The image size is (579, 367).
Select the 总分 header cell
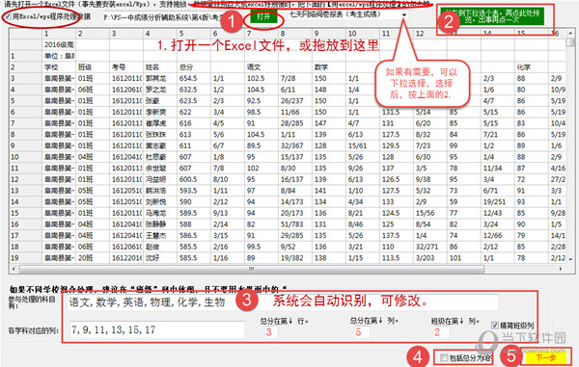coord(194,67)
